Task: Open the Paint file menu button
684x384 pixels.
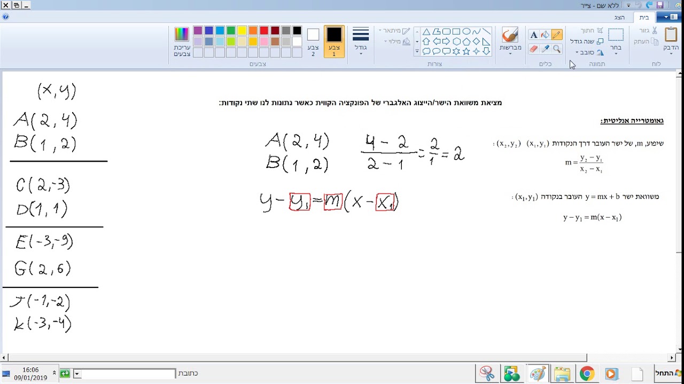Action: tap(669, 17)
